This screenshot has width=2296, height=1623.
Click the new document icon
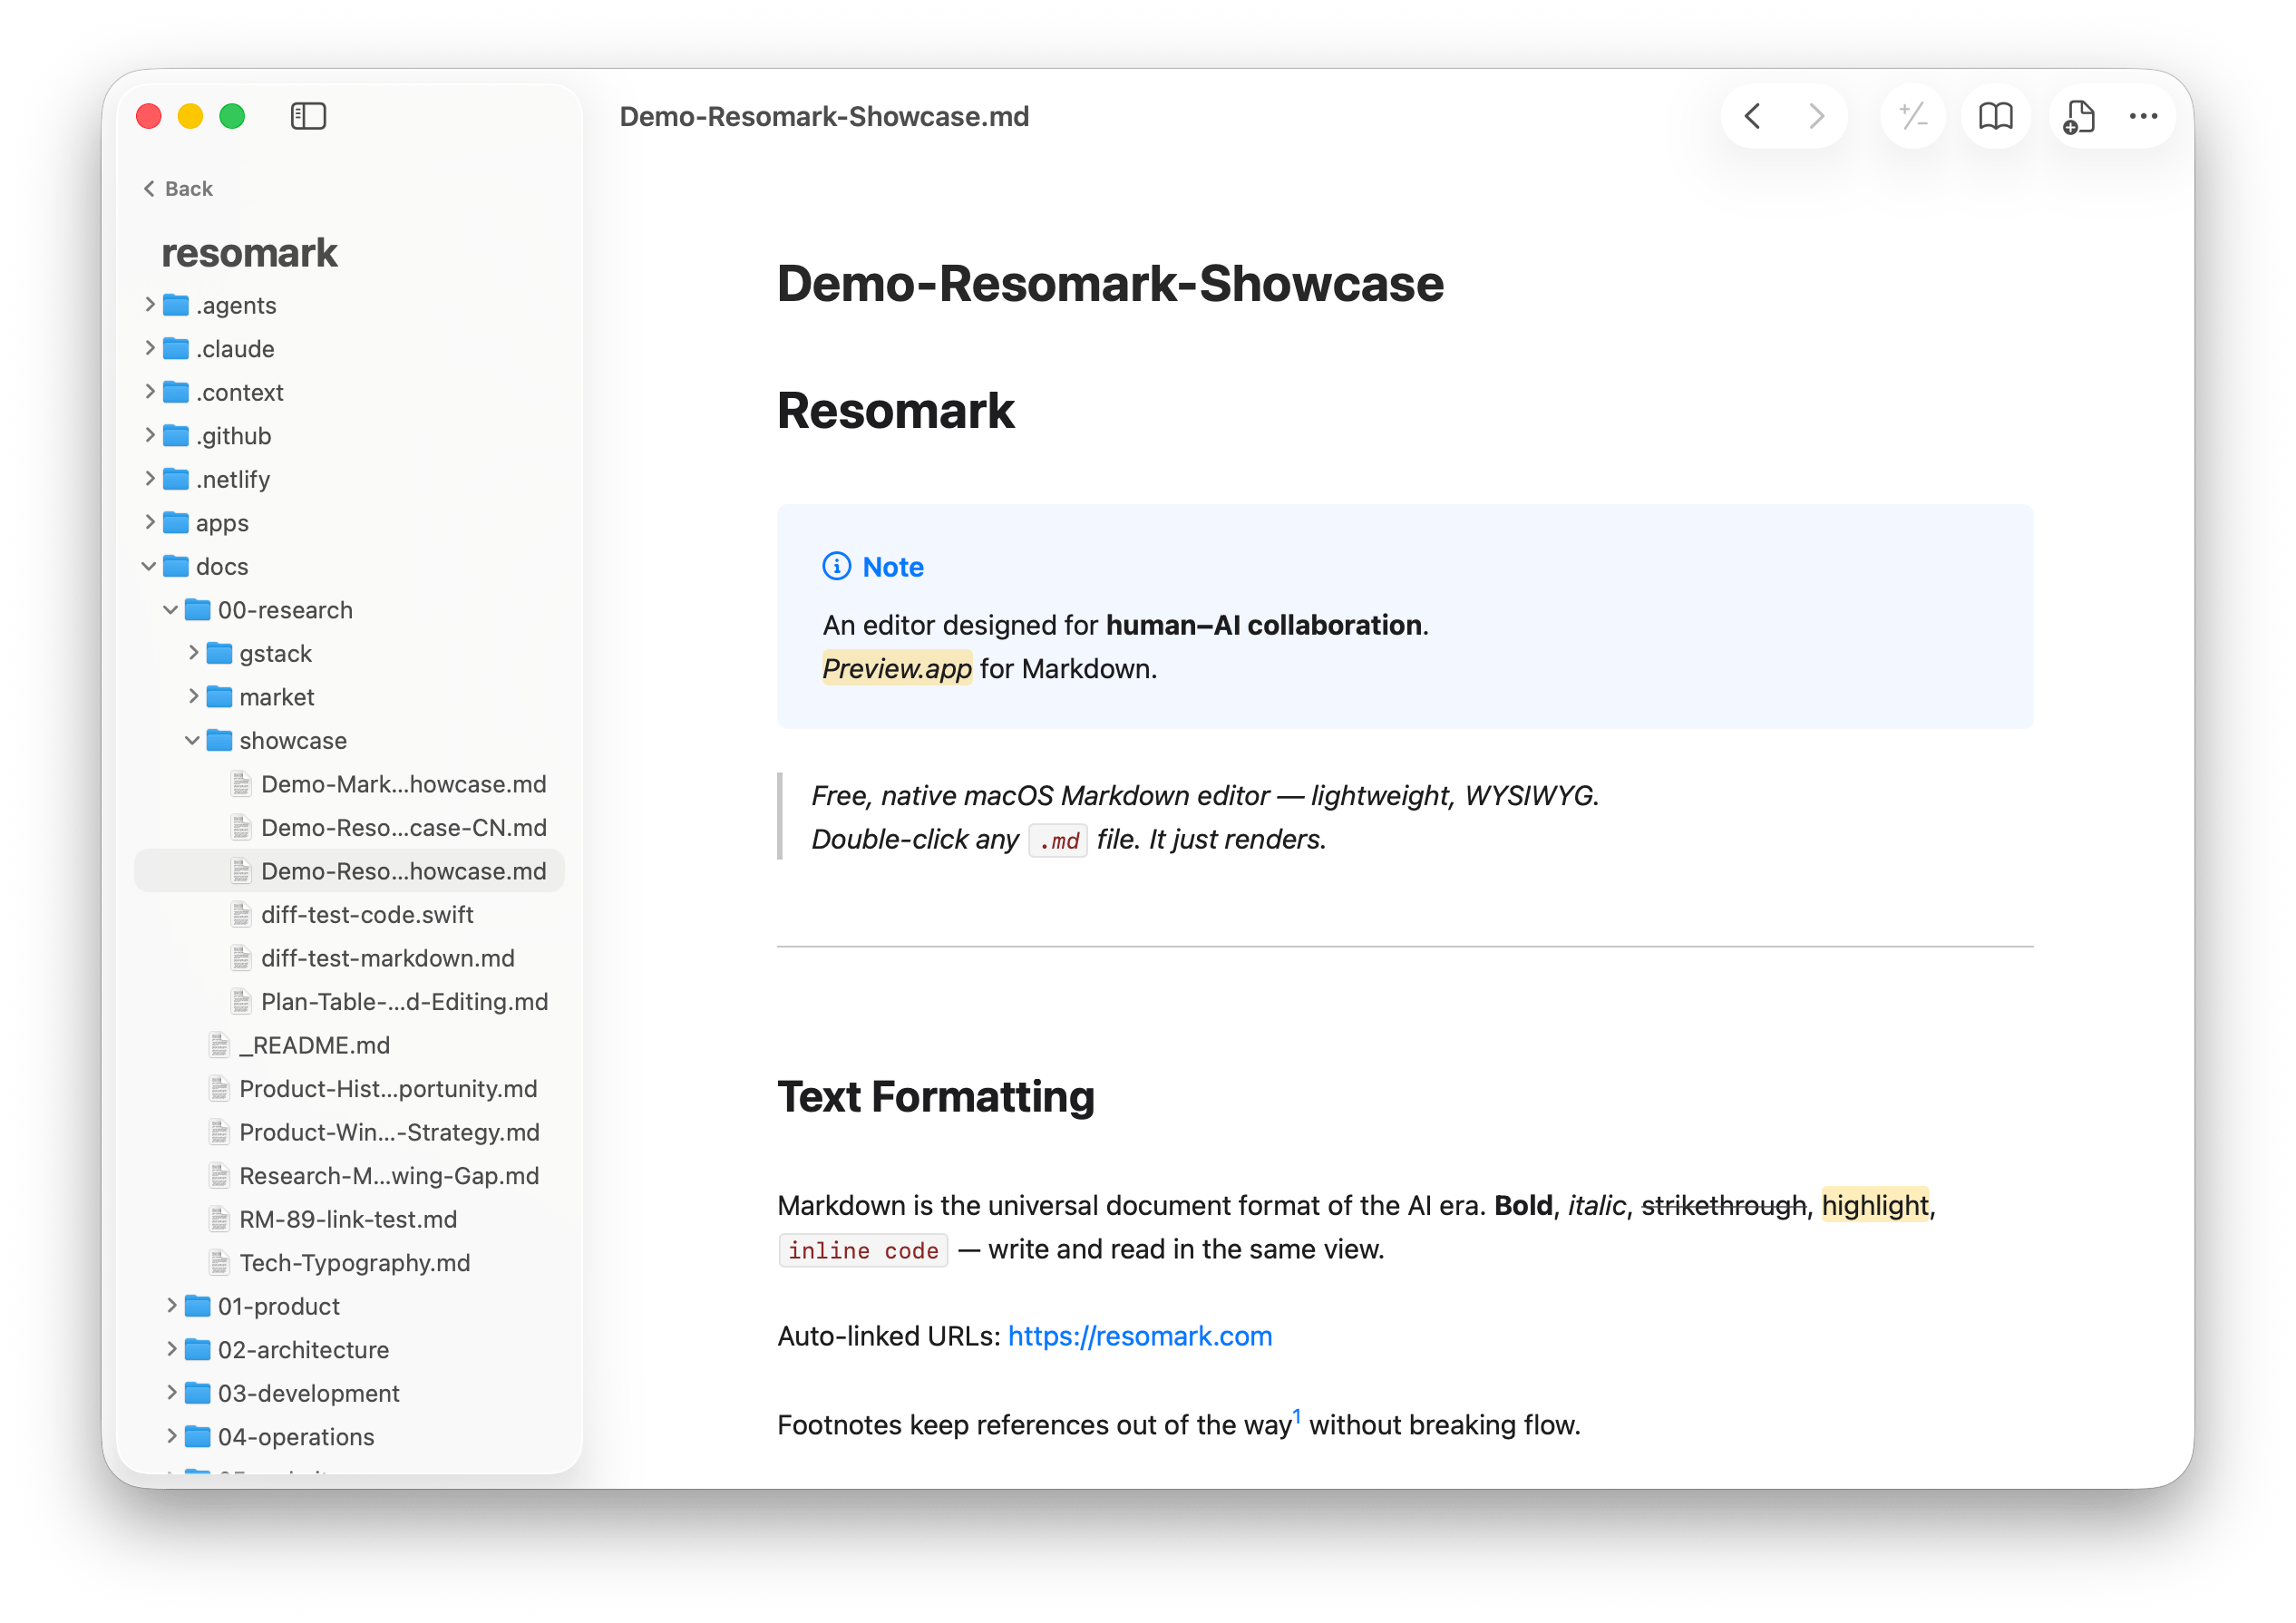click(x=2079, y=116)
